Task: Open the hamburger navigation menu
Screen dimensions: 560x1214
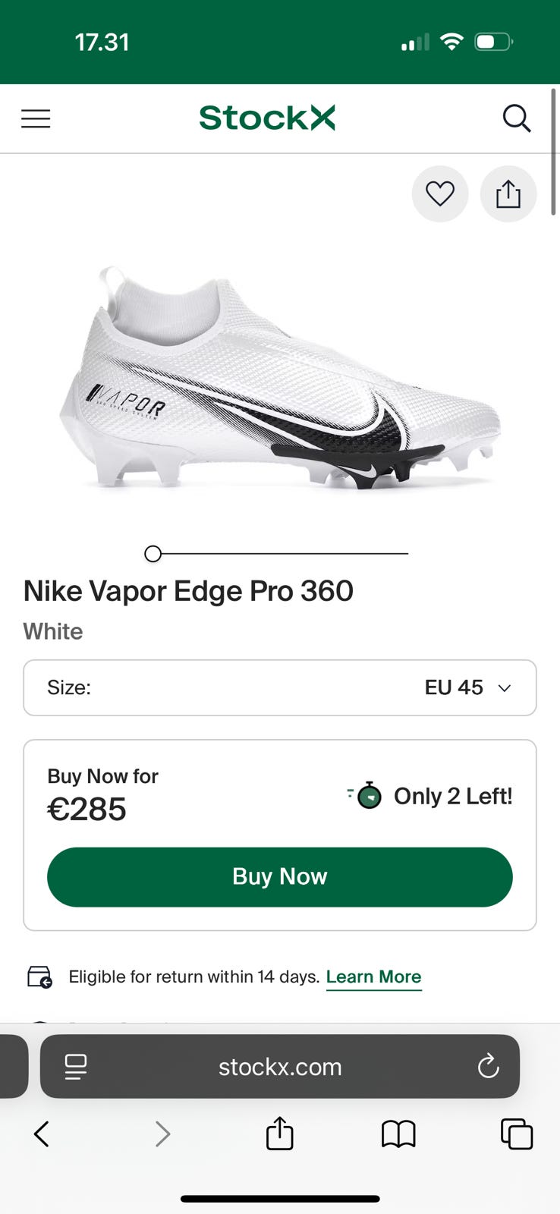Action: coord(36,118)
